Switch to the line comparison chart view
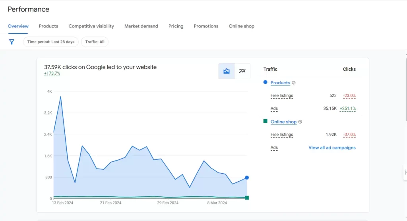 242,71
